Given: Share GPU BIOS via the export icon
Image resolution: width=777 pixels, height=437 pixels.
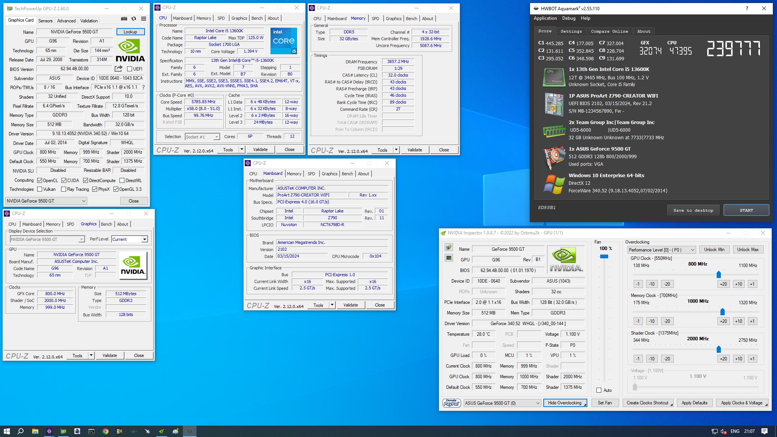Looking at the screenshot, I should pos(119,69).
